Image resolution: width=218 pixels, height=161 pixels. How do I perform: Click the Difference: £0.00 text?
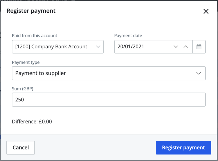pos(32,122)
